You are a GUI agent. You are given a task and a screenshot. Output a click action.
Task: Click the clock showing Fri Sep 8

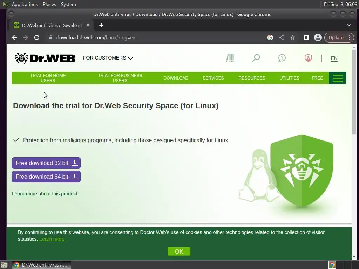[340, 4]
